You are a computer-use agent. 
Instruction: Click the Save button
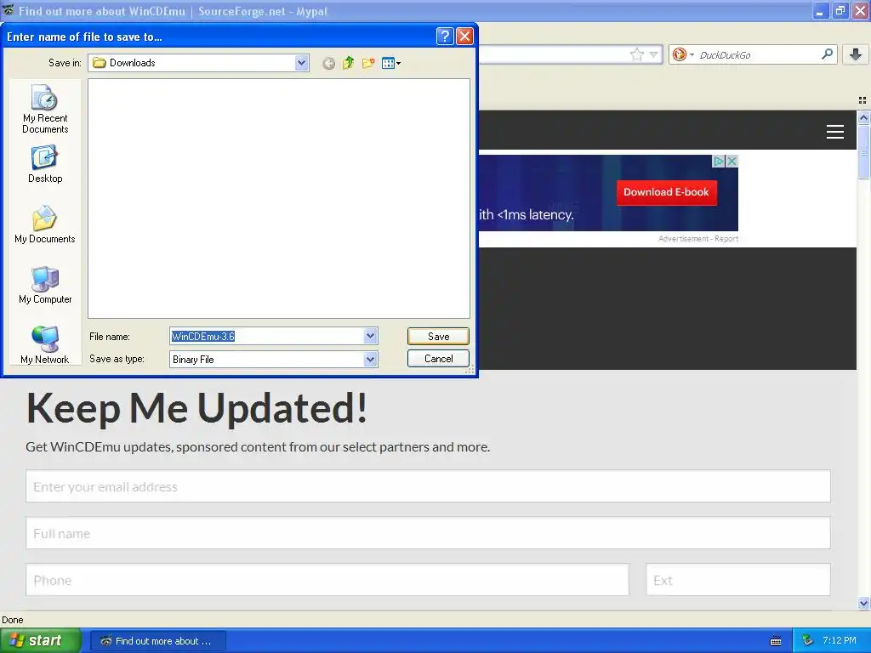pyautogui.click(x=438, y=337)
